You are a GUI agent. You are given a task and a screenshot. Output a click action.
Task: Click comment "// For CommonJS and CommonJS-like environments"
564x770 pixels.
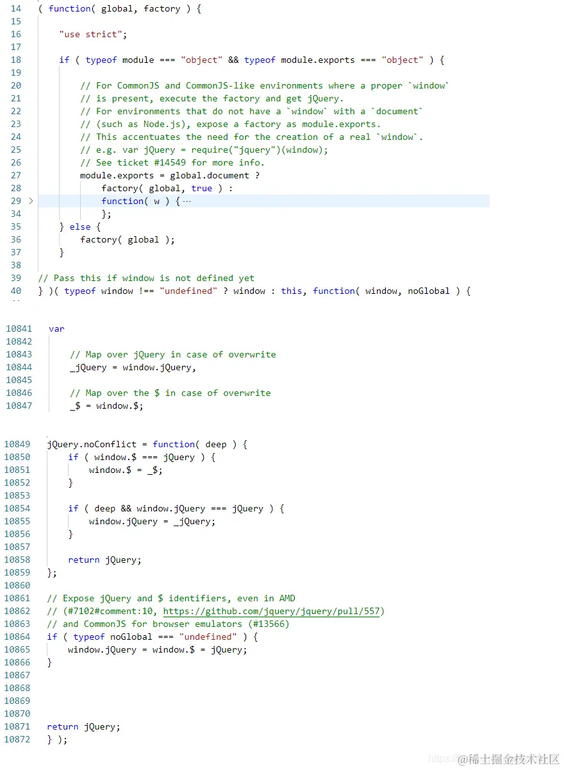265,85
